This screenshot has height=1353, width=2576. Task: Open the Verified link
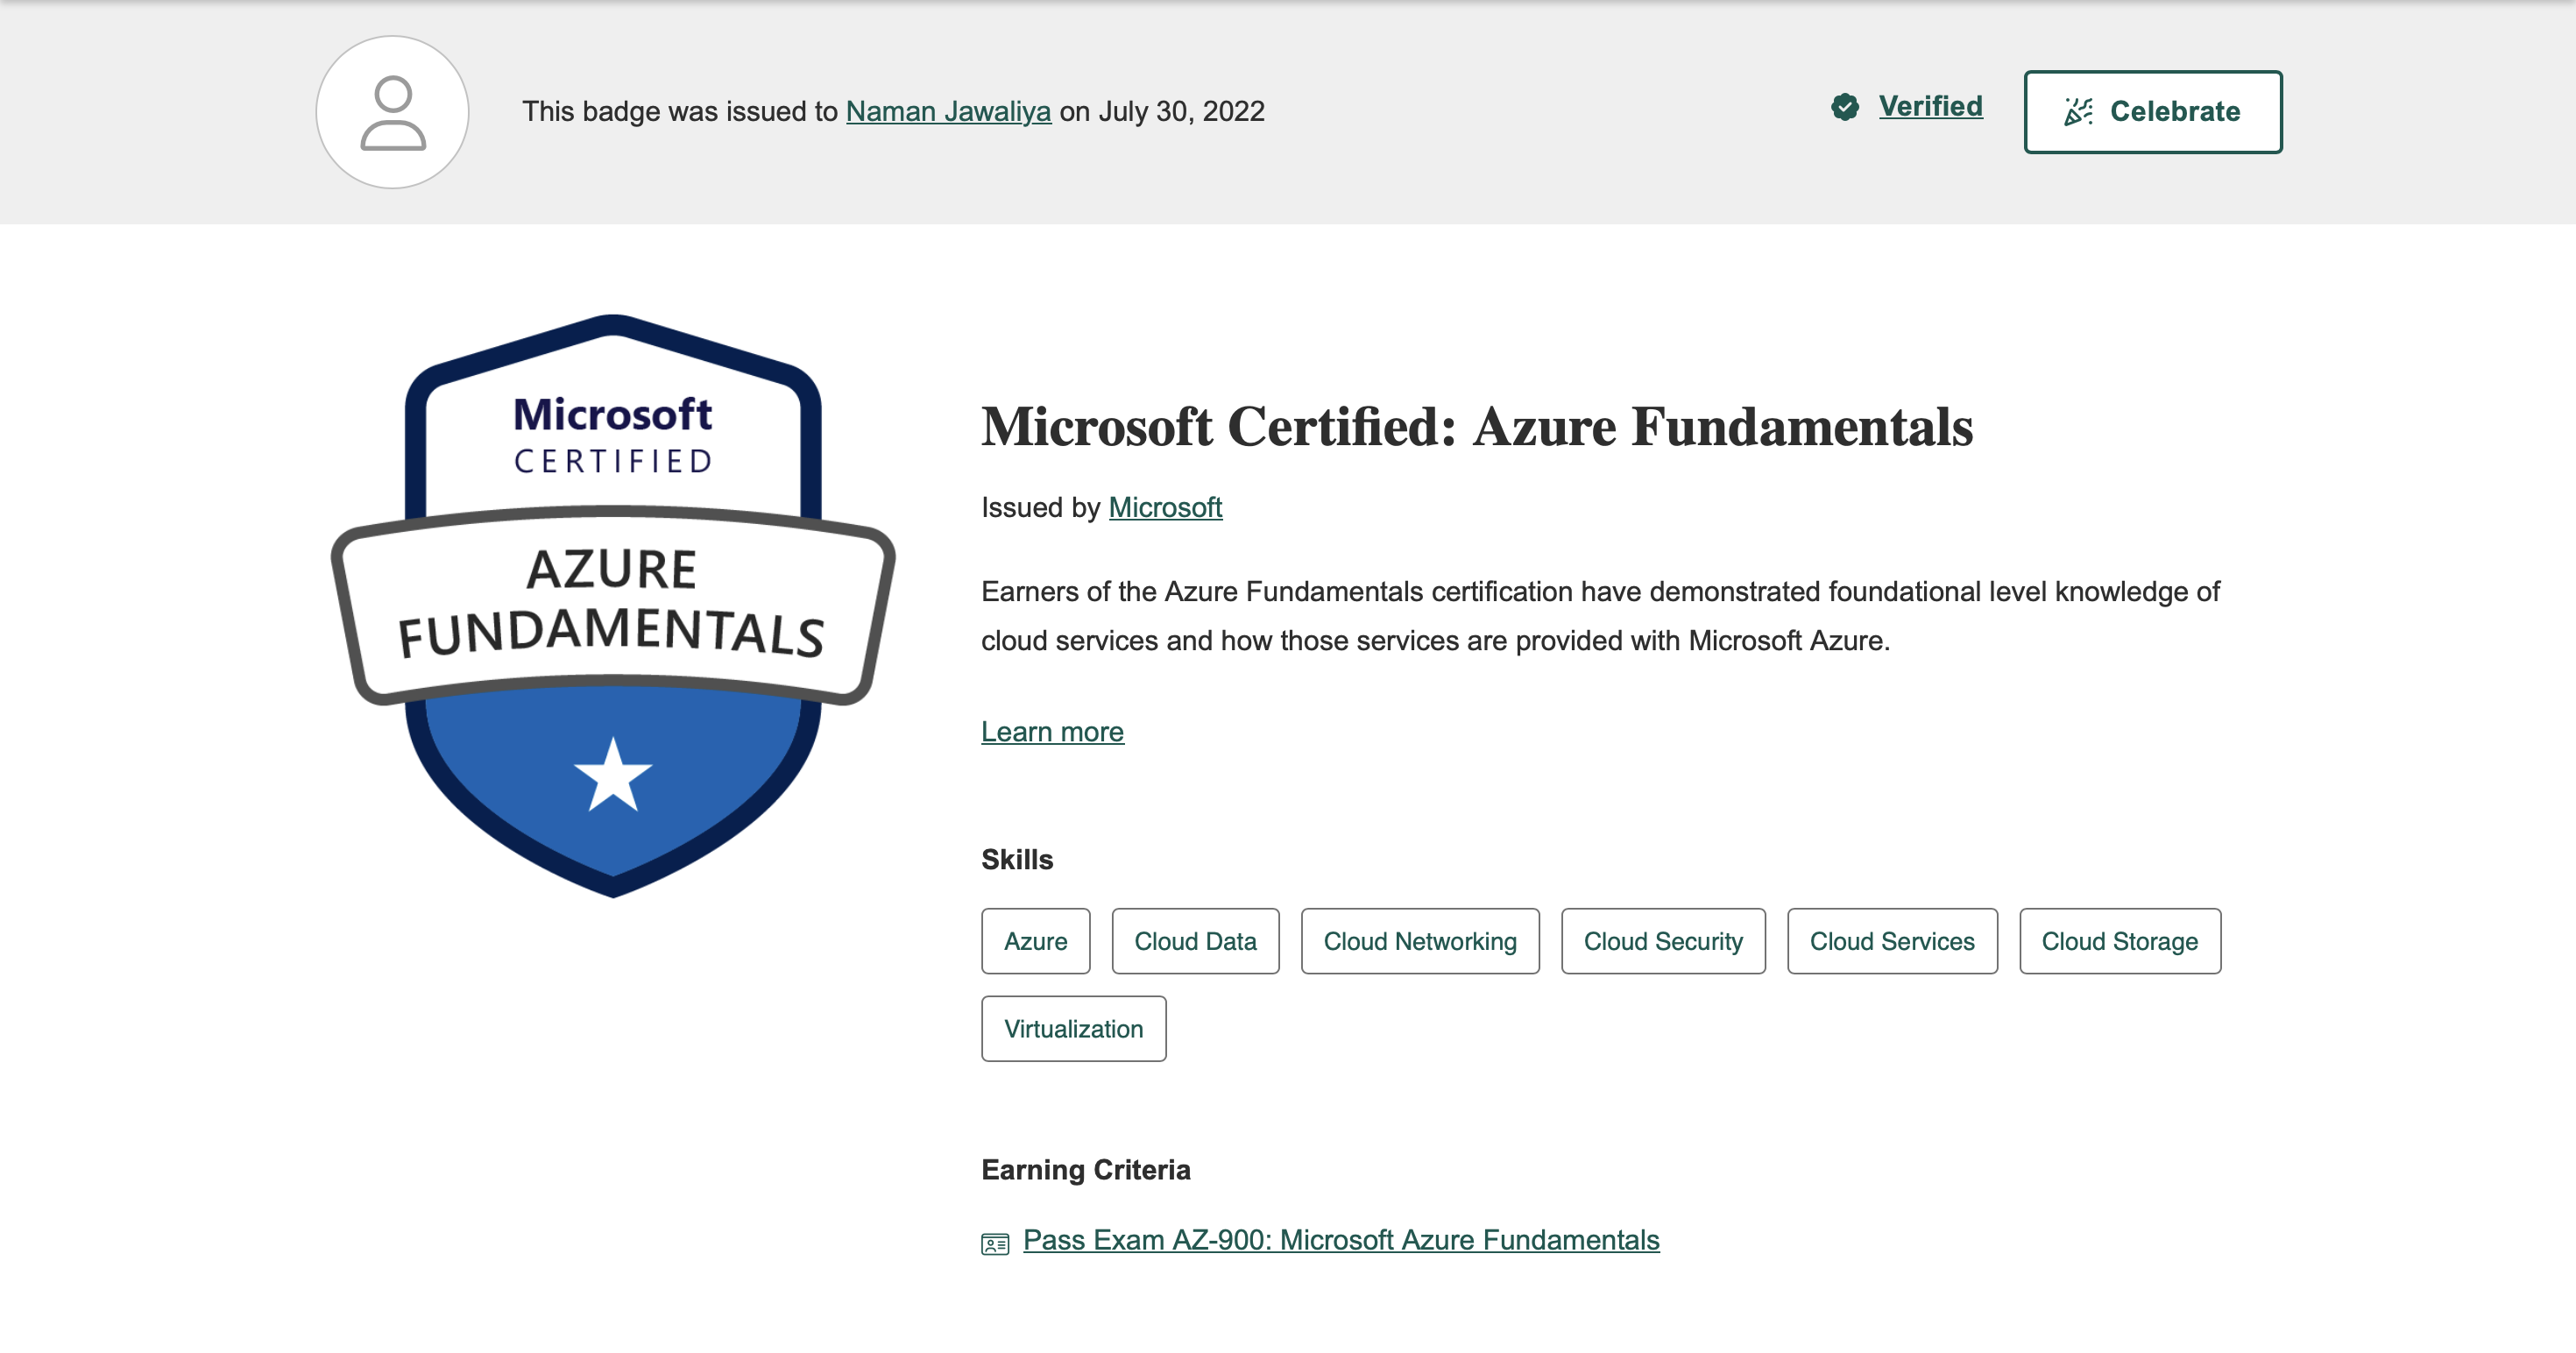click(x=1930, y=106)
